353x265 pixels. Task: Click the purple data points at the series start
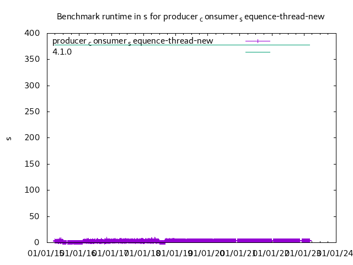click(x=57, y=240)
